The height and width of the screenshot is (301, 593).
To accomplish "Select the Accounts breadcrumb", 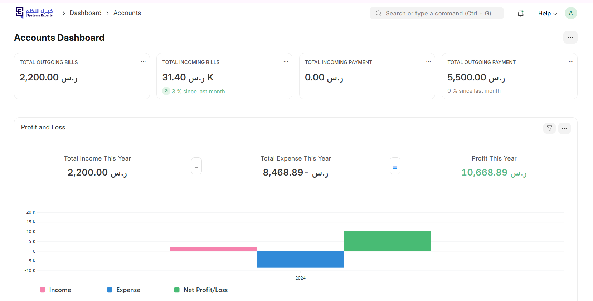I will 127,13.
